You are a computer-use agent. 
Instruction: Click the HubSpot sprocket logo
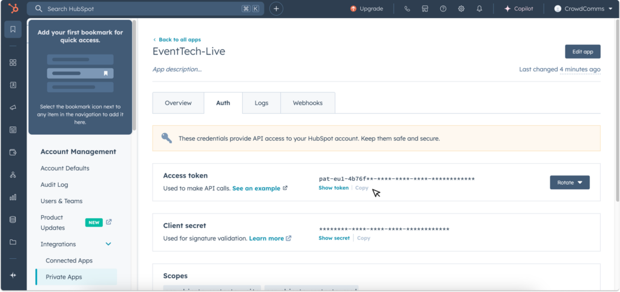pyautogui.click(x=13, y=8)
